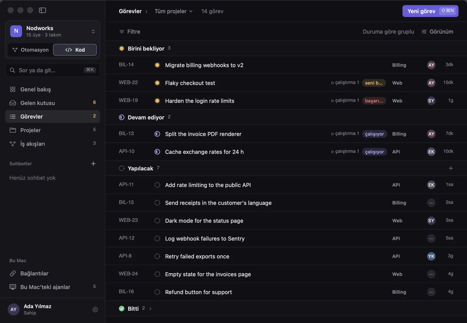Switch to Kod mode
Image resolution: width=467 pixels, height=323 pixels.
coord(75,50)
